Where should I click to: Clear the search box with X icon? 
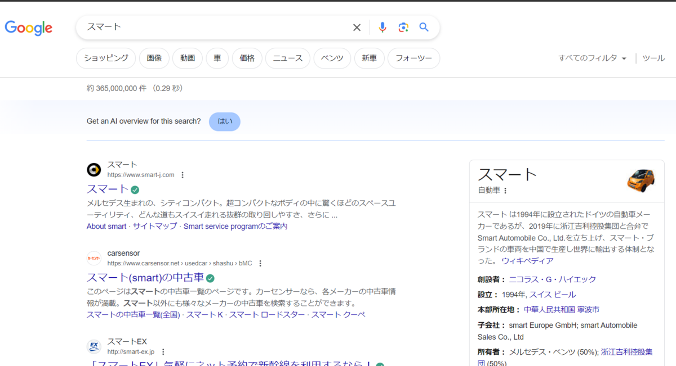click(357, 28)
